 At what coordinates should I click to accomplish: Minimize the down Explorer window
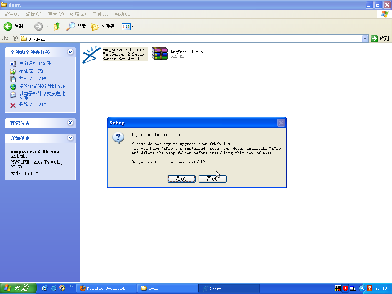coord(369,5)
